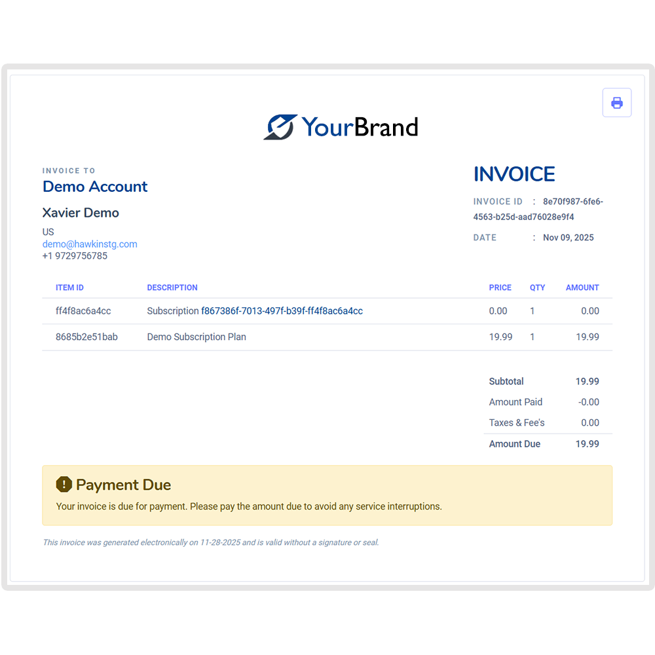Click the exclamation badge next to Payment Due
Image resolution: width=655 pixels, height=655 pixels.
[64, 485]
